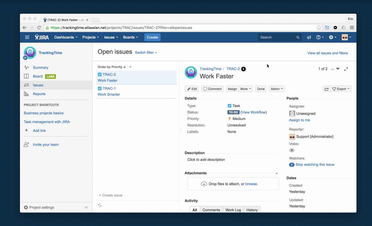
Task: Click the browser back arrow
Action: (x=25, y=28)
